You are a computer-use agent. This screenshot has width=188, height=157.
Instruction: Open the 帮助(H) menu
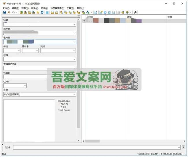(80, 8)
